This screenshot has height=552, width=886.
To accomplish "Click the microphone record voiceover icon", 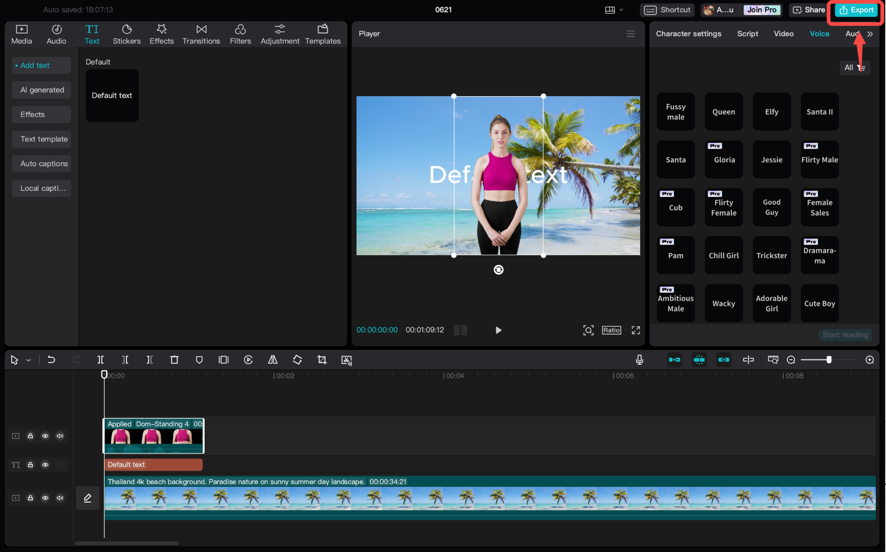I will 639,360.
